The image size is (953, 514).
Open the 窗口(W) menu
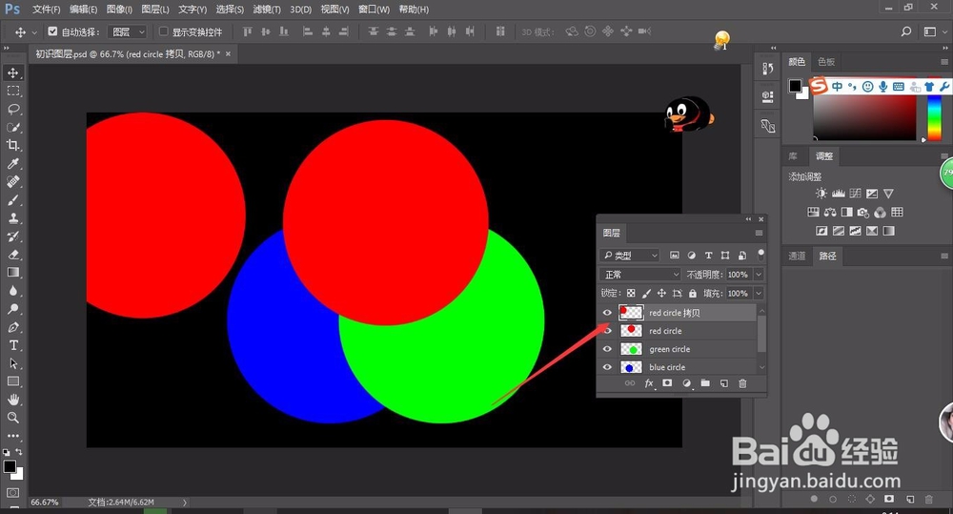pos(374,10)
